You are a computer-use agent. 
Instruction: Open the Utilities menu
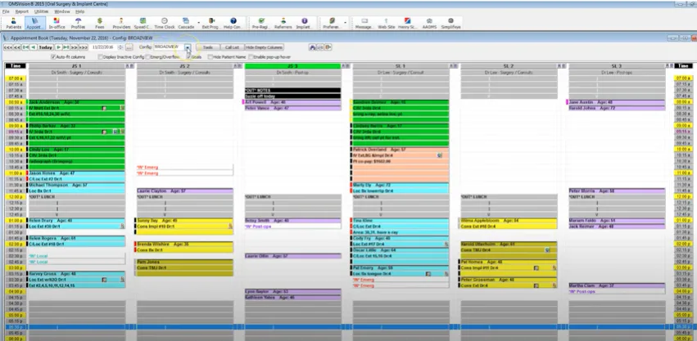point(41,11)
